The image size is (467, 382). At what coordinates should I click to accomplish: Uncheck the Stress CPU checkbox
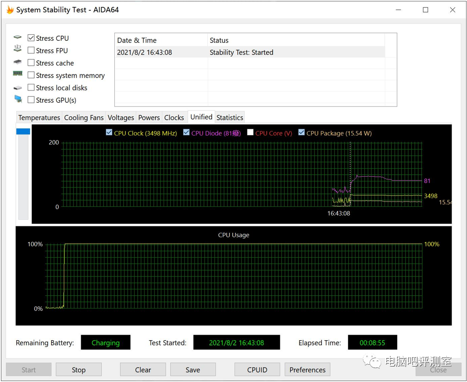(31, 38)
